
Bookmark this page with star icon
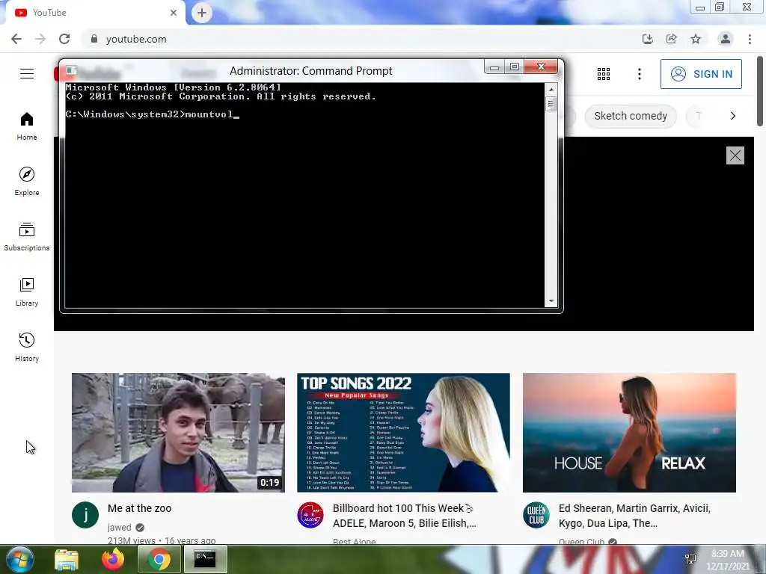[x=696, y=39]
